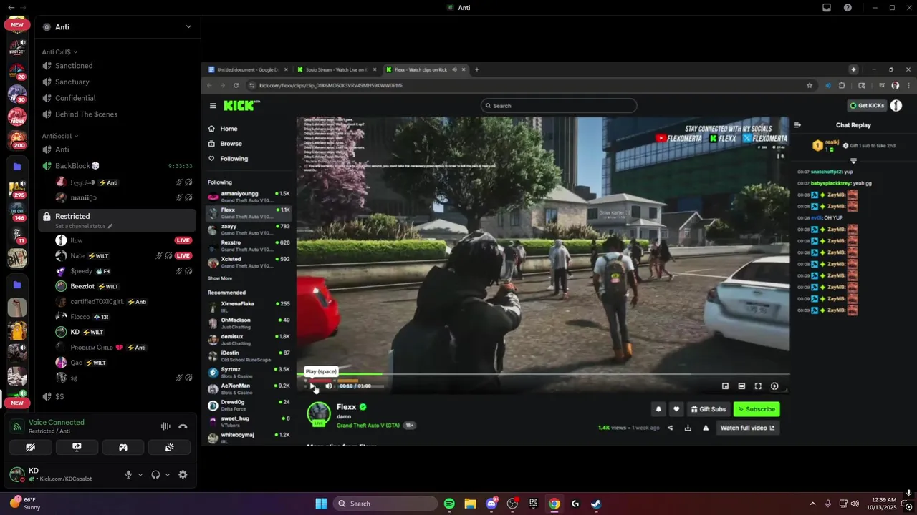Open armaniyoungg channel in Following list
Image resolution: width=917 pixels, height=515 pixels.
[249, 195]
